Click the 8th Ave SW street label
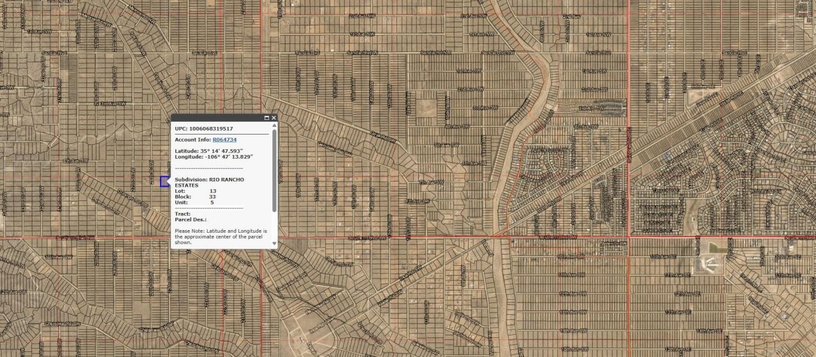This screenshot has width=816, height=357. pos(418,201)
